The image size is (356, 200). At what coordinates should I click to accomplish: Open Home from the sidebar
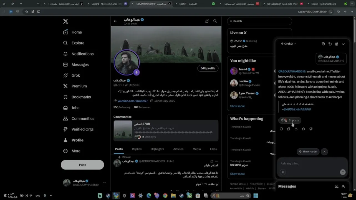click(x=72, y=32)
